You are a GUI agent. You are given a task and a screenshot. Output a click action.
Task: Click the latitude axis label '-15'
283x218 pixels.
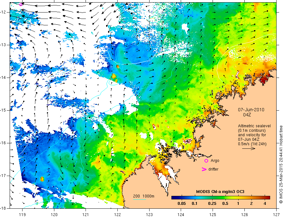[x=4, y=110]
